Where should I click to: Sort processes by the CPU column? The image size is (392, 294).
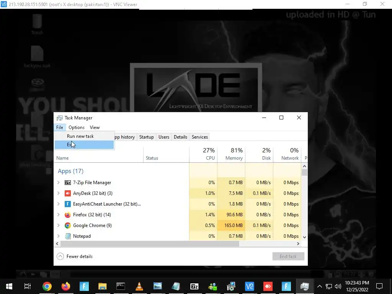(x=203, y=154)
